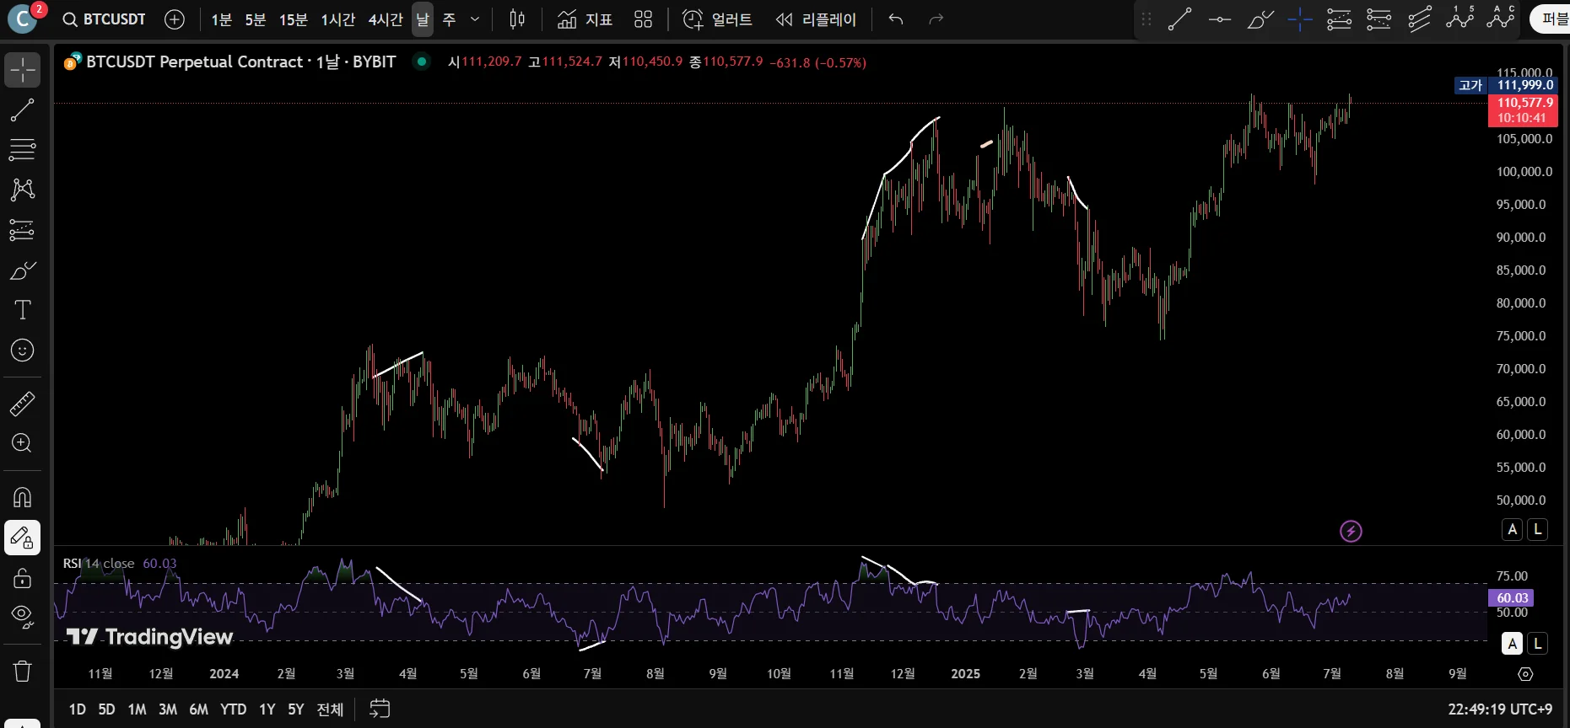Toggle auto scale A on price chart
The height and width of the screenshot is (728, 1570).
(1512, 529)
